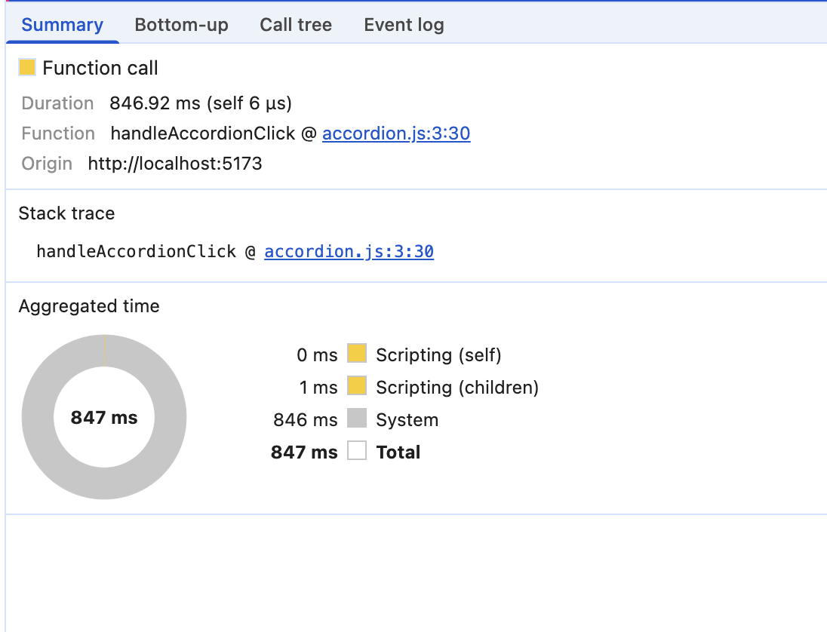Click the Stack trace section heading
Viewport: 827px width, 632px height.
click(x=66, y=213)
